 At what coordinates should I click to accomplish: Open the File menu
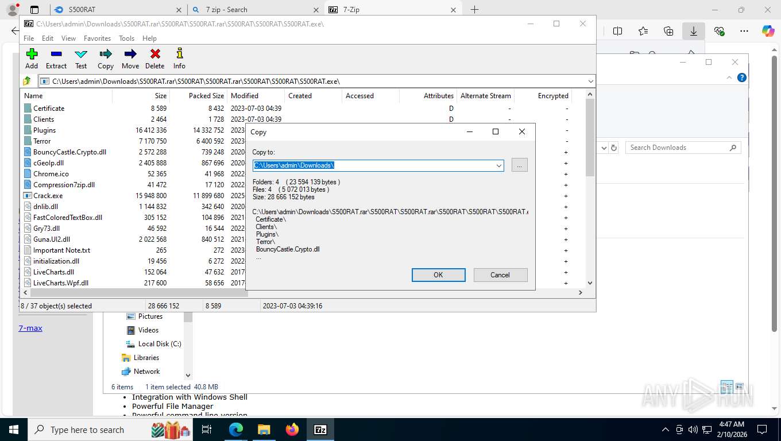tap(29, 38)
